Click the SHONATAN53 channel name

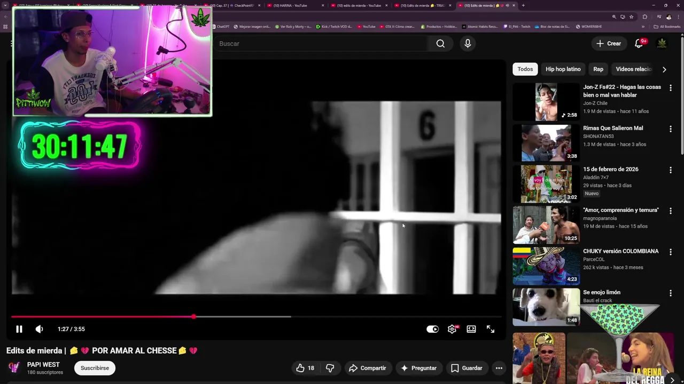click(598, 137)
